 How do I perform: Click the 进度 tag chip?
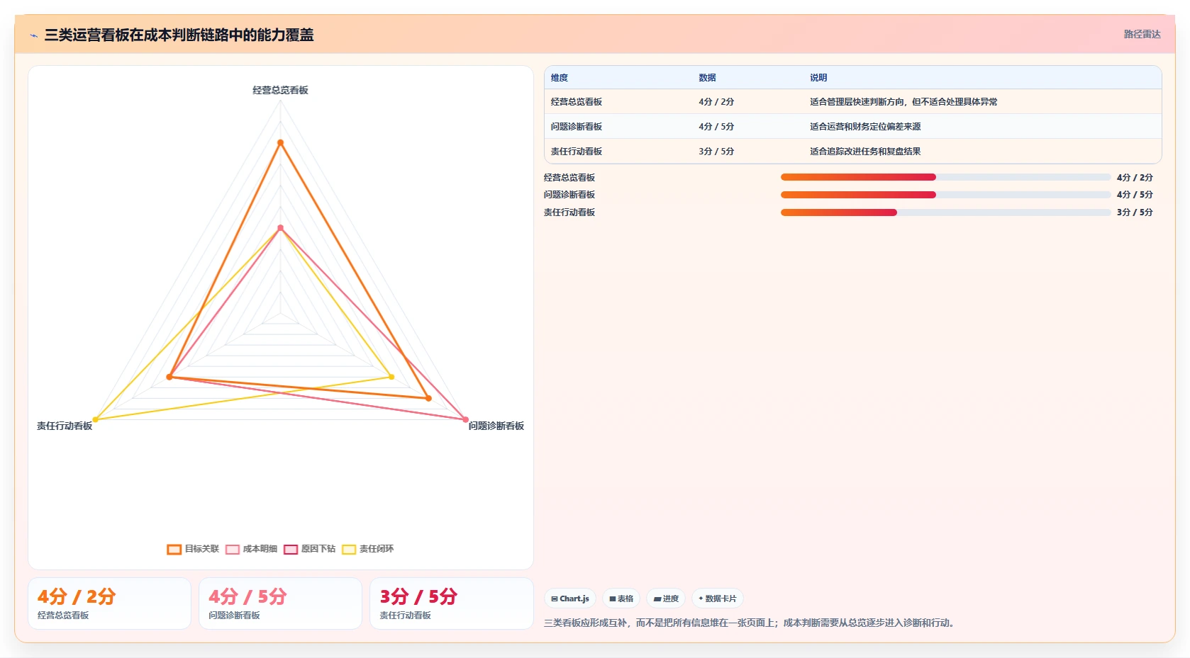666,599
